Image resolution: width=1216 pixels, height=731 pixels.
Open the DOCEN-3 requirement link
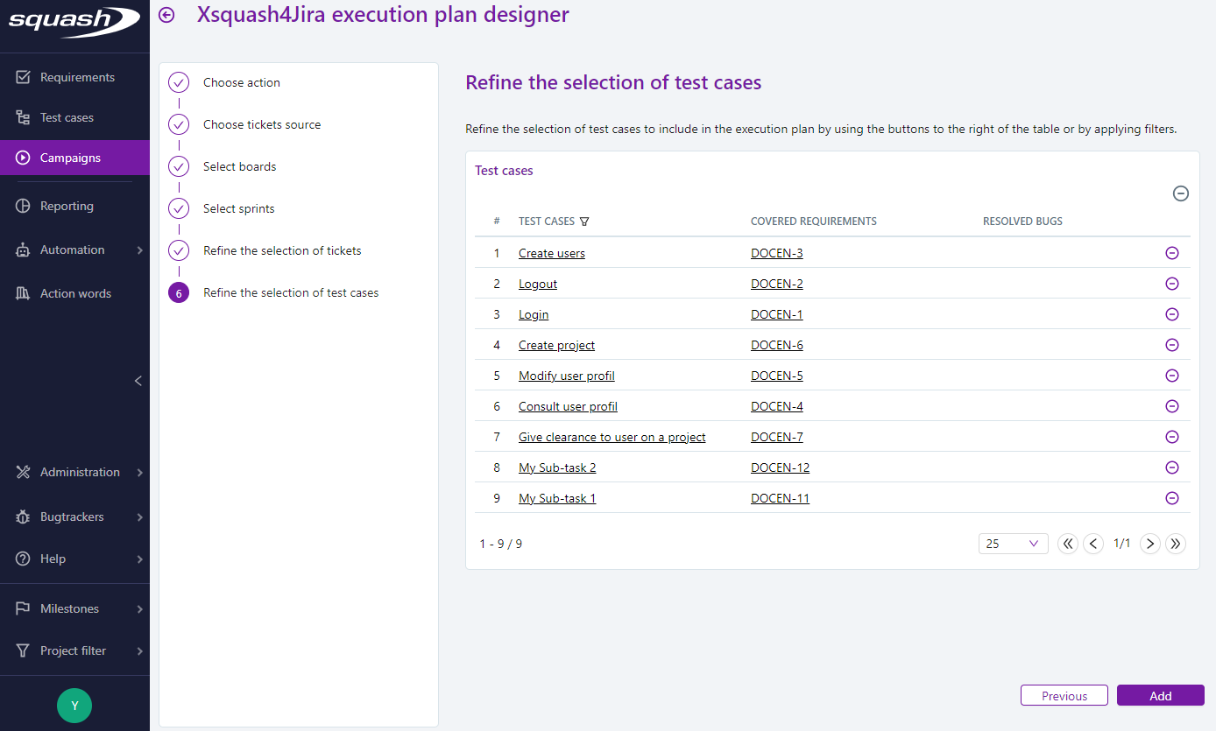pyautogui.click(x=776, y=252)
